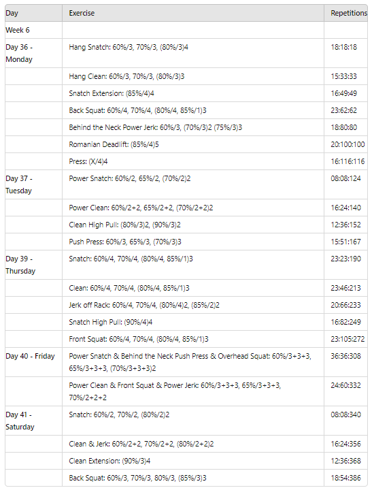This screenshot has width=372, height=488.
Task: Click the Push Press exercise cell
Action: tap(193, 242)
